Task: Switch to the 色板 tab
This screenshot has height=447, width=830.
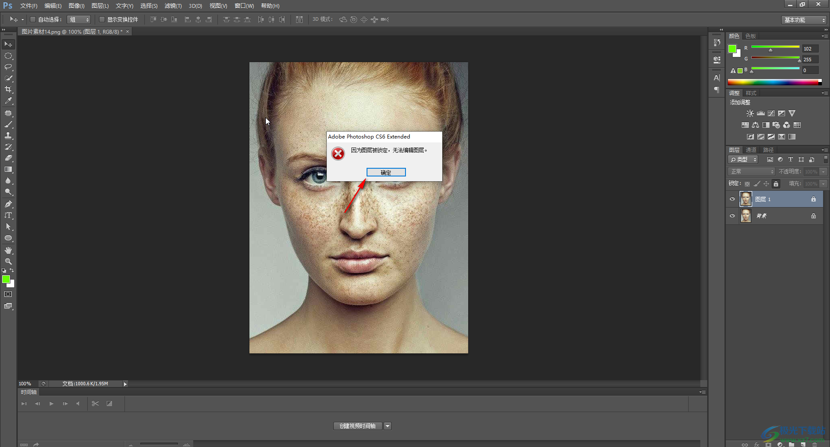Action: pos(751,36)
